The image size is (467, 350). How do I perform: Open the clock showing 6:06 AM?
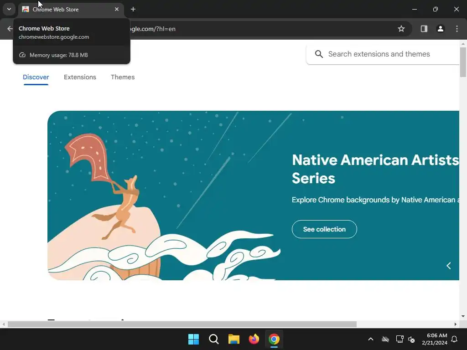[435, 339]
